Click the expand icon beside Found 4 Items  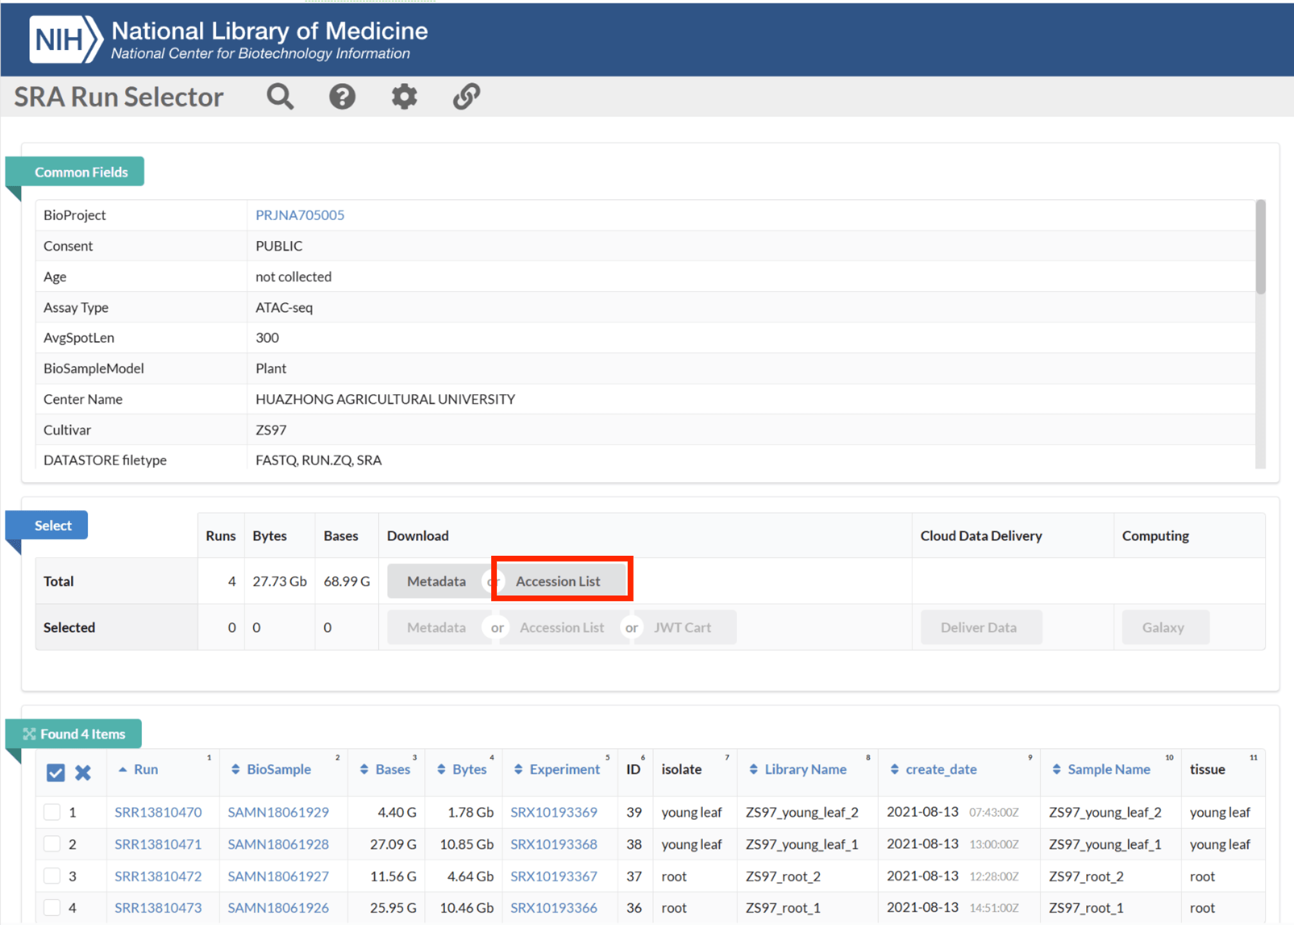tap(29, 734)
